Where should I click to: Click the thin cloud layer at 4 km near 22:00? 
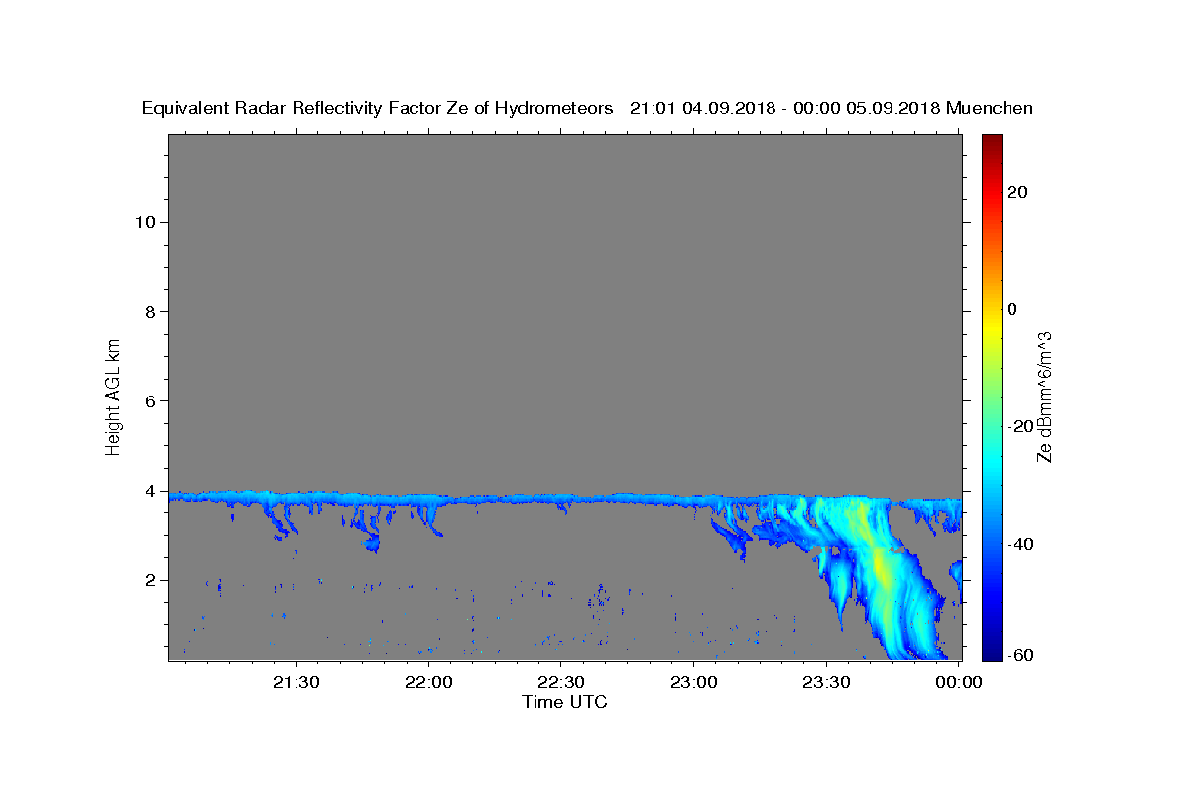click(428, 497)
